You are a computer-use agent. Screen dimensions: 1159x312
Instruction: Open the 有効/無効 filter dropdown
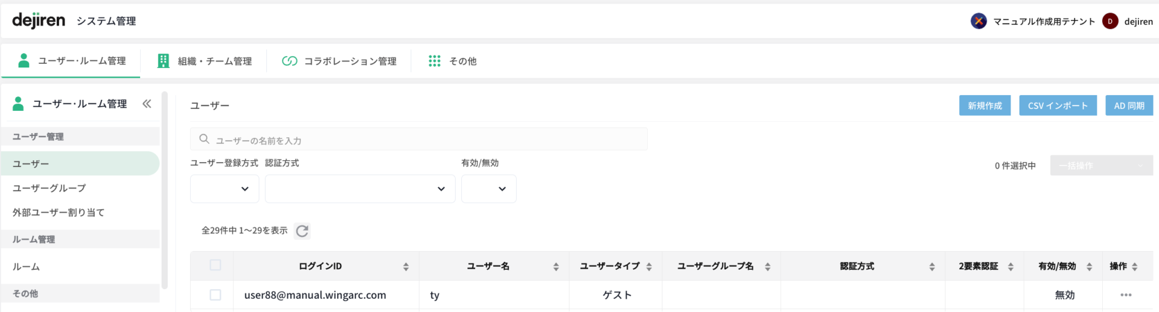488,189
